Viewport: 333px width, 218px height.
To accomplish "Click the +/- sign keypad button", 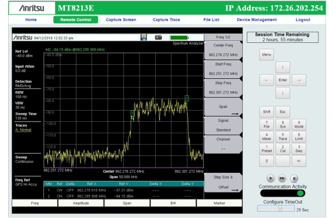I will (299, 161).
